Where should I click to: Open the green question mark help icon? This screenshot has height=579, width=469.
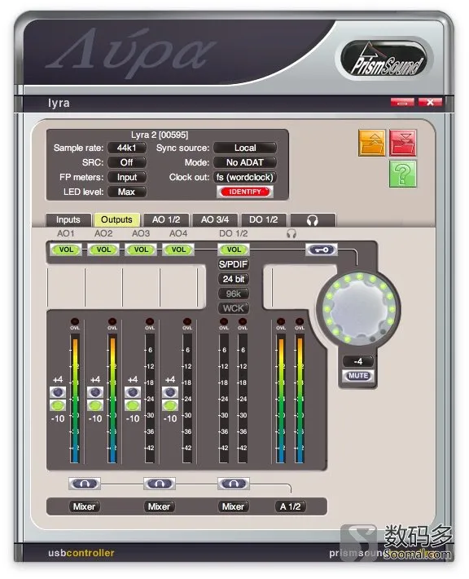coord(402,174)
